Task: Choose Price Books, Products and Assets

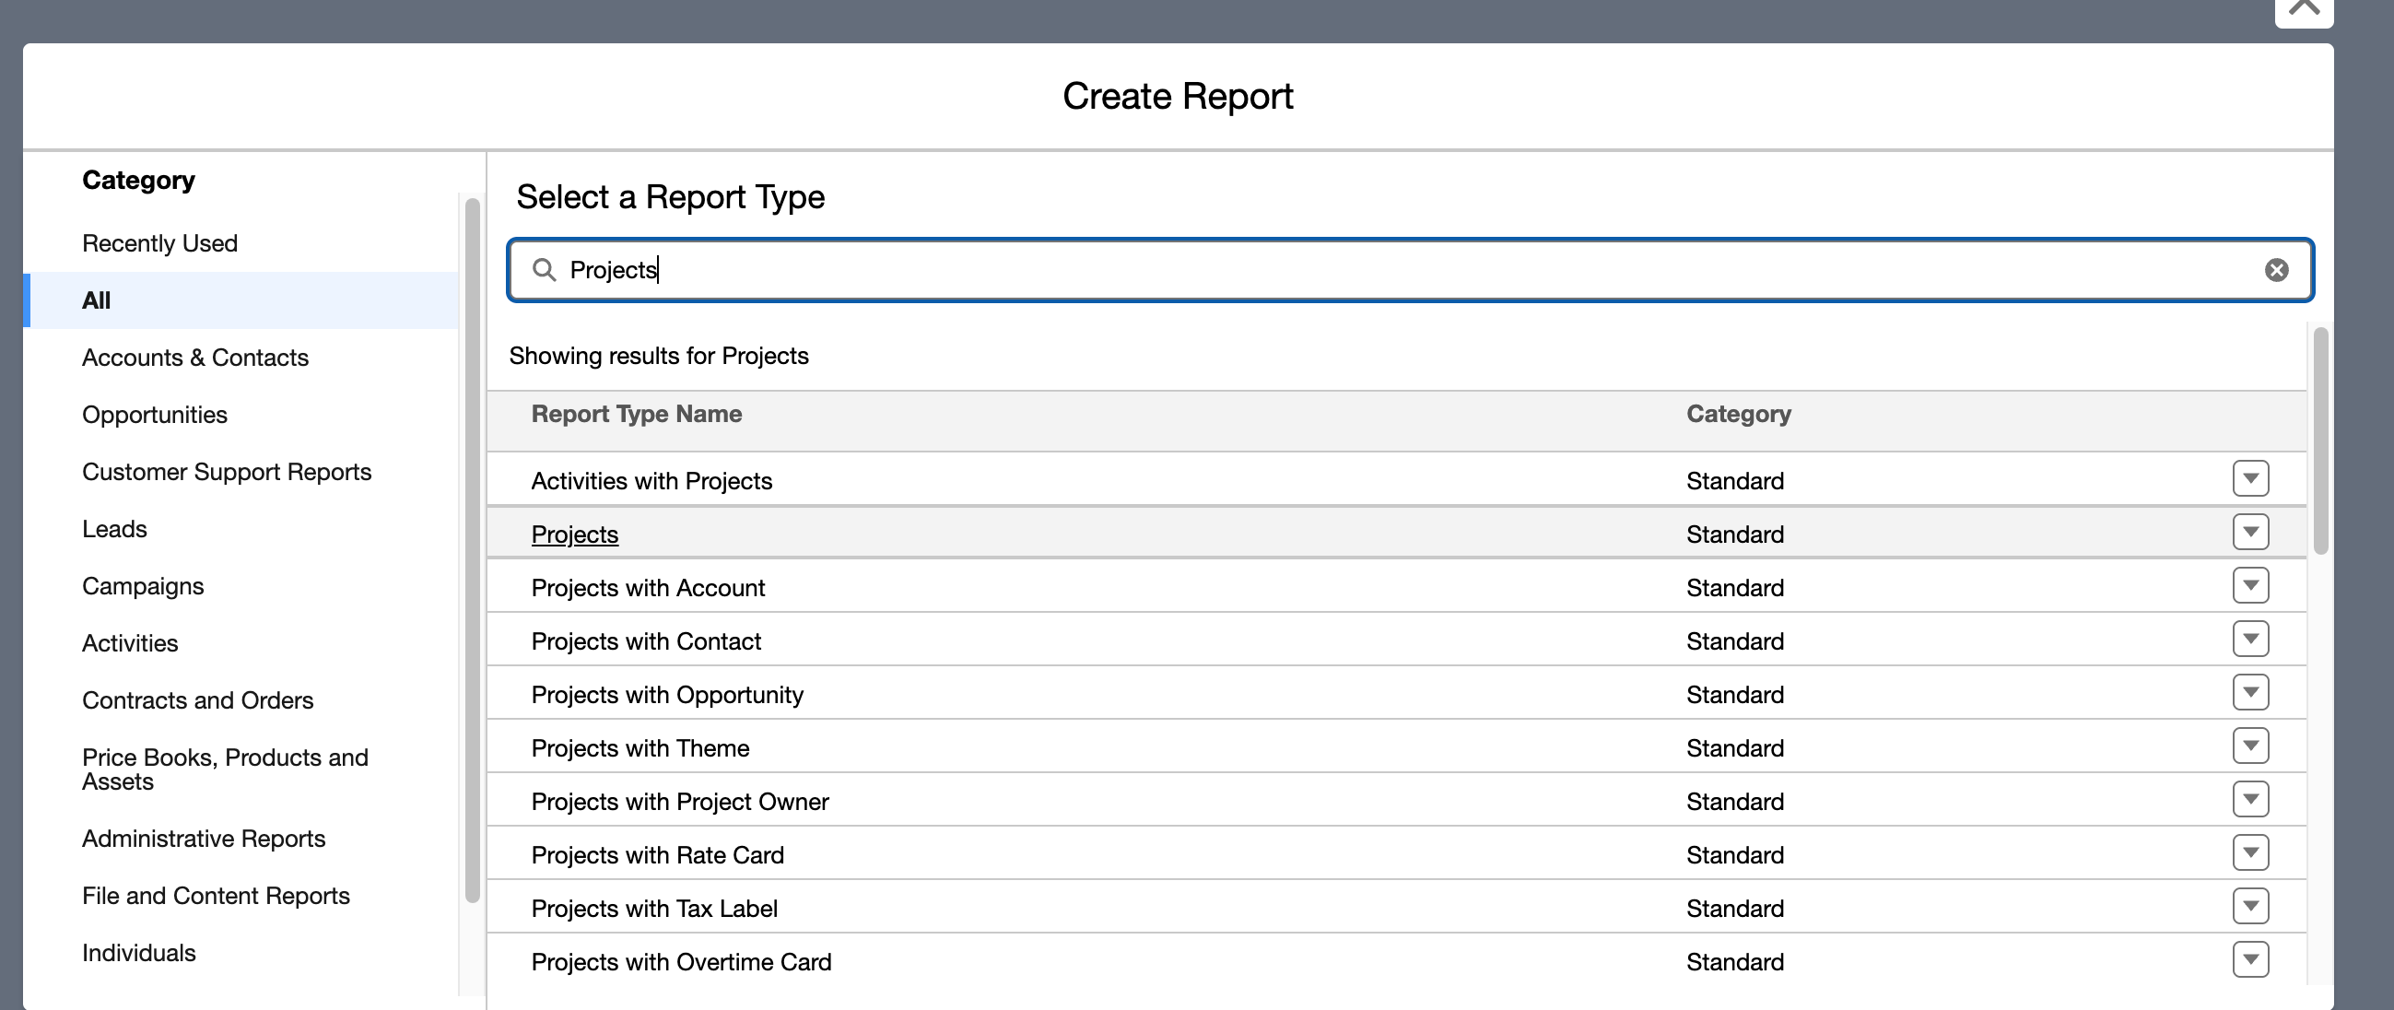Action: (225, 769)
